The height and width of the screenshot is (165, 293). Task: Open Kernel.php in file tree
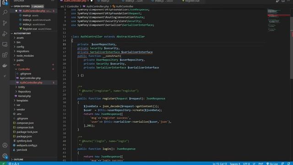click(x=34, y=96)
